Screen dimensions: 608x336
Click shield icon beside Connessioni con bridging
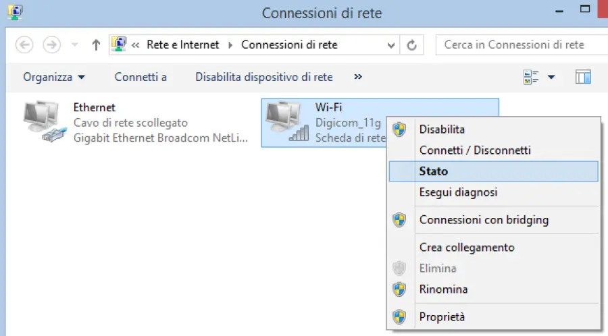(399, 220)
